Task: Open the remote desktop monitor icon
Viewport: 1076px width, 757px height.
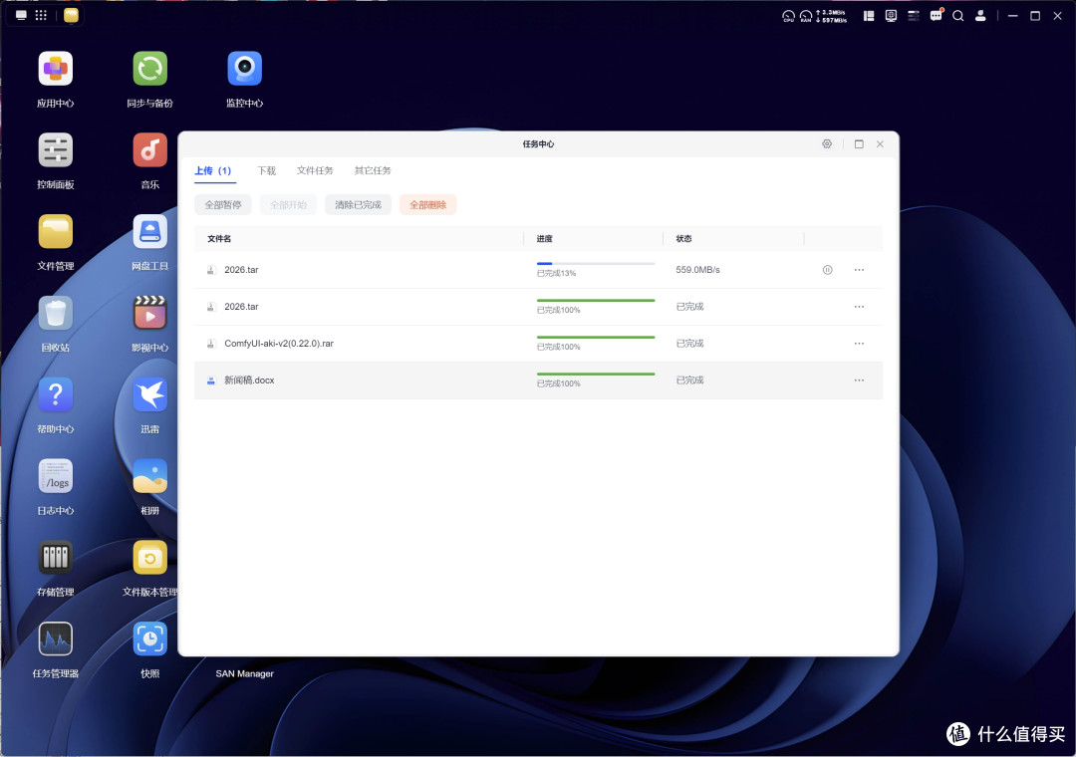Action: [891, 16]
